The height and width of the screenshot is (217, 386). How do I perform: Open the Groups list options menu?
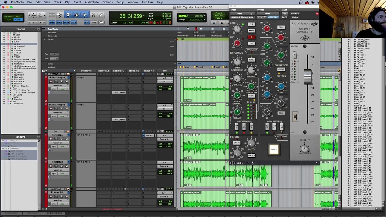point(38,137)
